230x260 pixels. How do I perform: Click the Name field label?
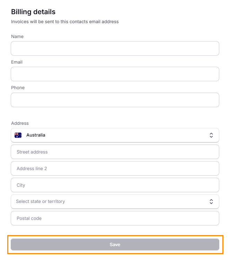(x=17, y=36)
